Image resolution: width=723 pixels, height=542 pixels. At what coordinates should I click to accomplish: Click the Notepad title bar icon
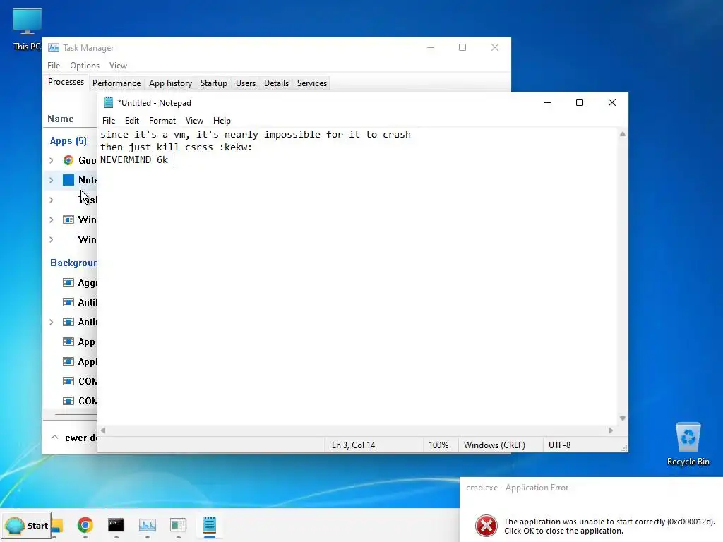click(108, 102)
